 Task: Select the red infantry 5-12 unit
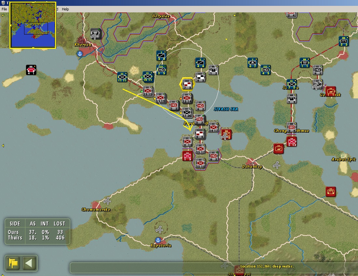pyautogui.click(x=292, y=142)
